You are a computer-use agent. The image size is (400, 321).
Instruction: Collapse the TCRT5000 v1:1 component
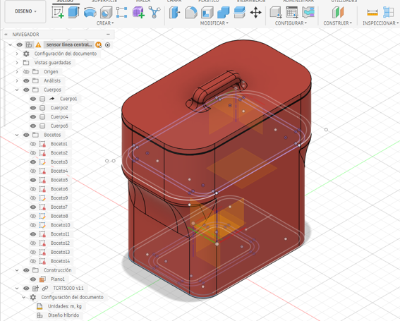click(17, 288)
